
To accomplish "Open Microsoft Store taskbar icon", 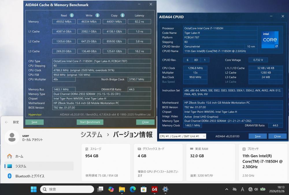I will (x=144, y=189).
